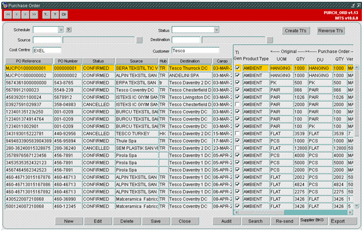Click the Customer field containing Tesco
Viewport: 362px width, 231px height.
pyautogui.click(x=196, y=50)
